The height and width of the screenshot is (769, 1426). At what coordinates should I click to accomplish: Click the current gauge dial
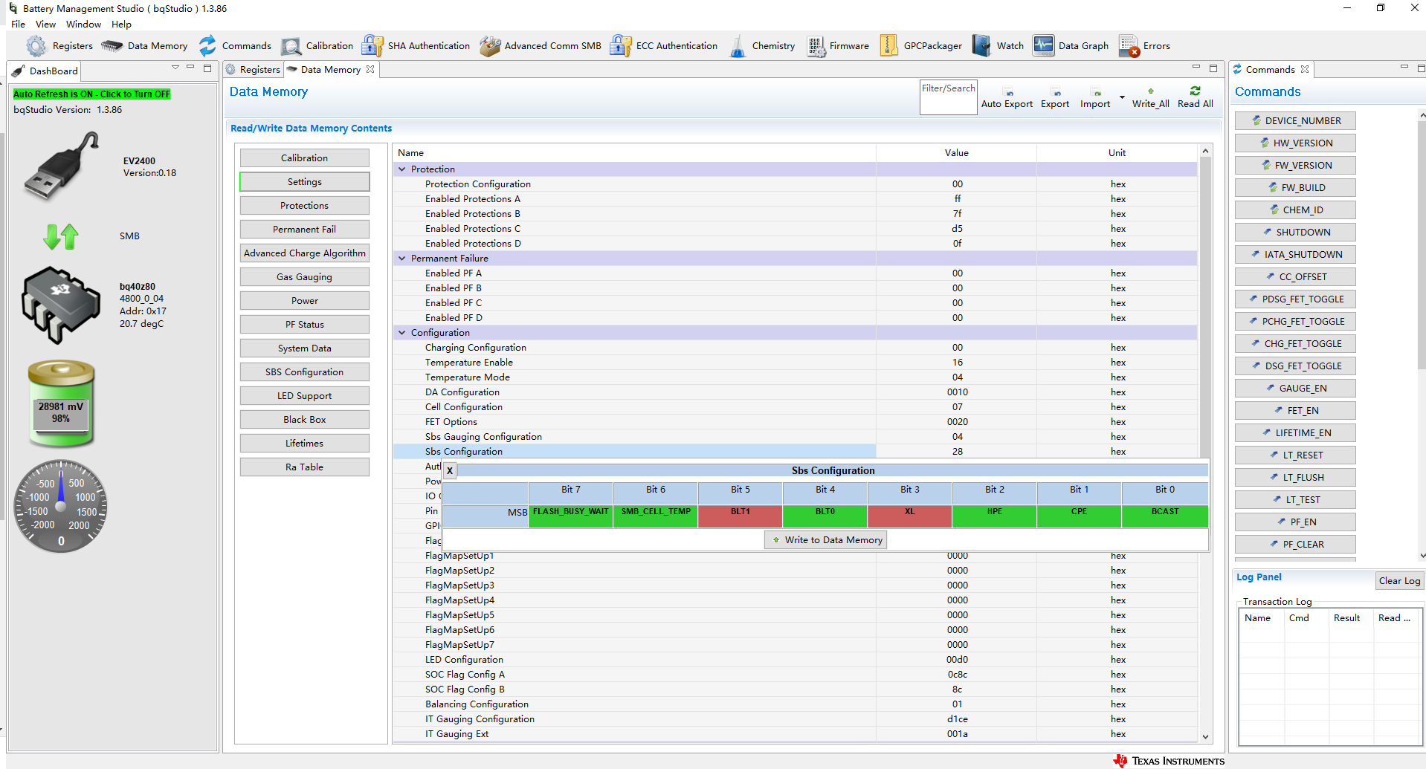point(61,507)
